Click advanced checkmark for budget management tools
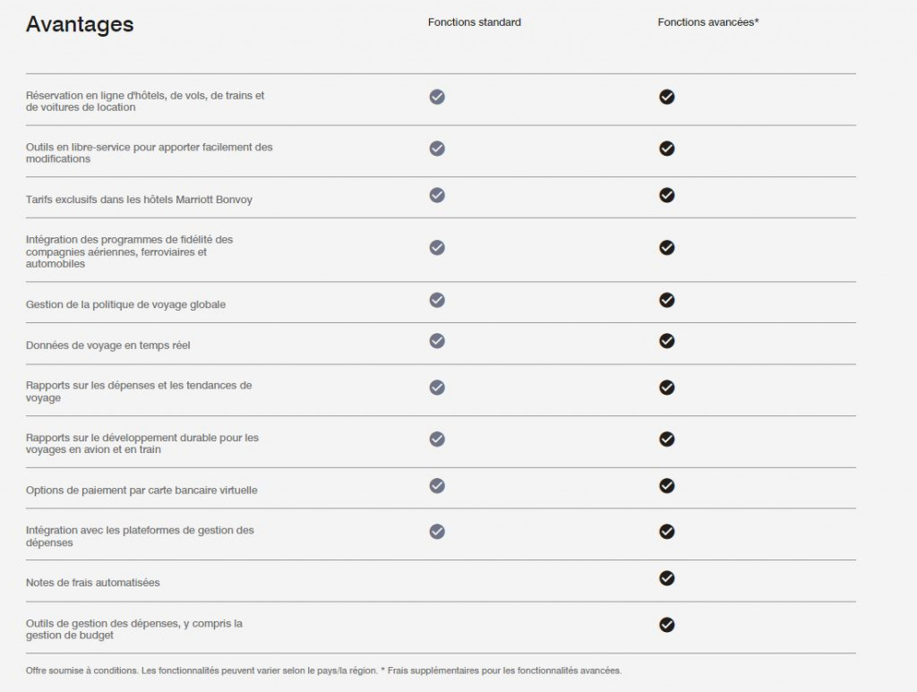 [666, 625]
